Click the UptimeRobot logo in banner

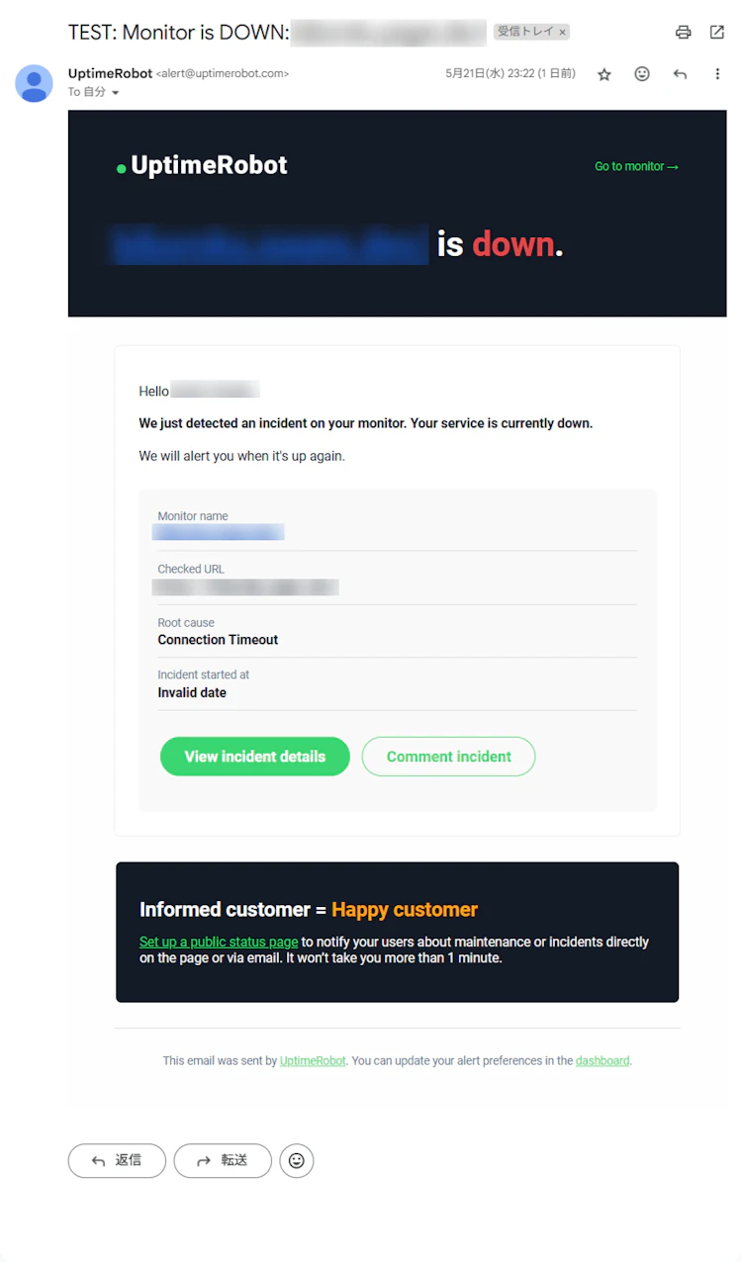[x=202, y=165]
